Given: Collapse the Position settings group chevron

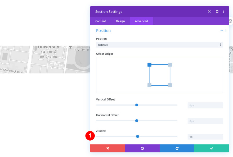Looking at the screenshot, I should 221,30.
